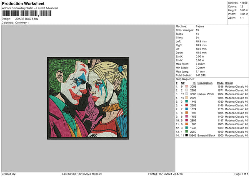250x177 pixels.
Task: Click the N# column header
Action: [x=183, y=83]
